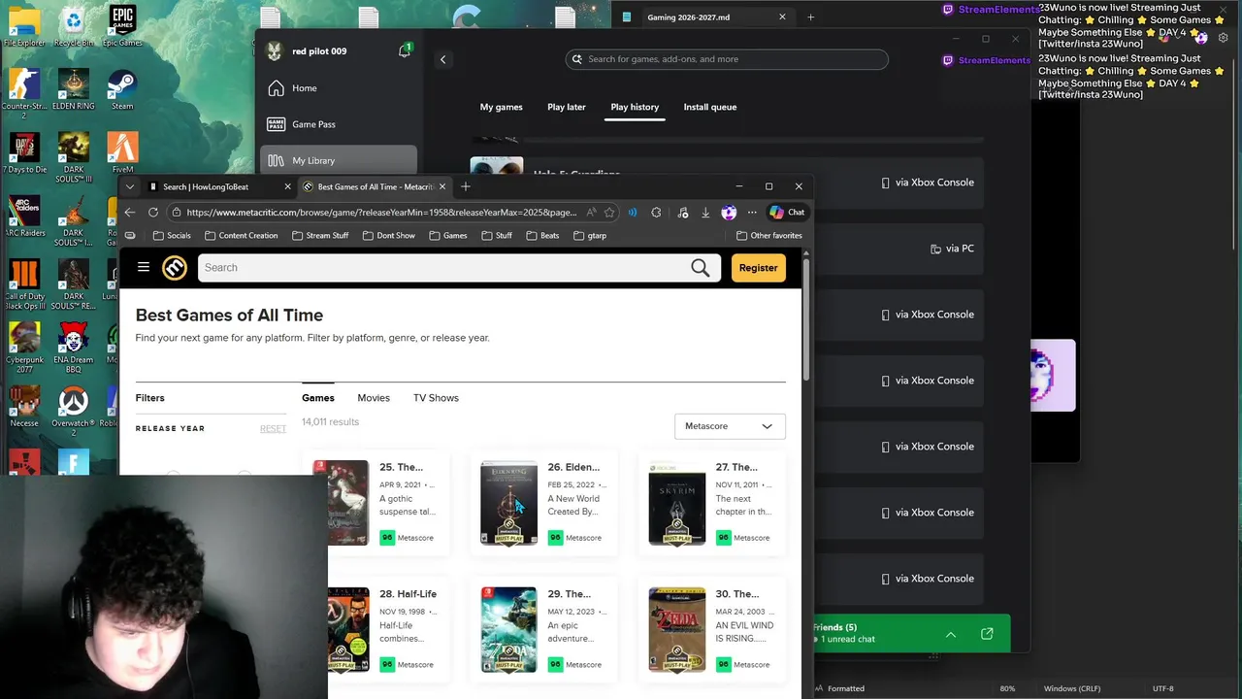Expand the Xbox Friends panel chevron
1242x699 pixels.
tap(951, 635)
